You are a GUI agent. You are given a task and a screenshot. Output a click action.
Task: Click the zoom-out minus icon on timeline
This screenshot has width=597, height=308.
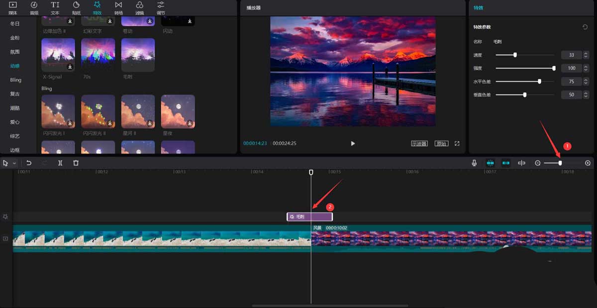coord(537,163)
